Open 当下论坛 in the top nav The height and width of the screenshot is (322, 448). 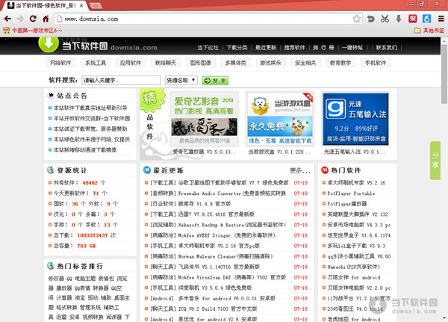point(208,48)
